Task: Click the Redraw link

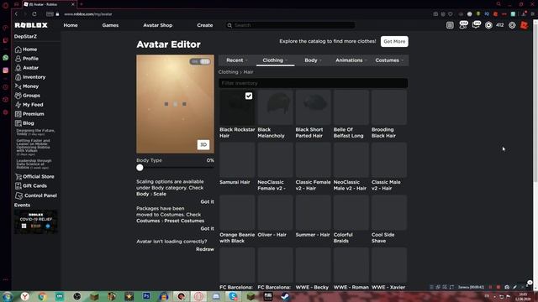Action: point(205,249)
